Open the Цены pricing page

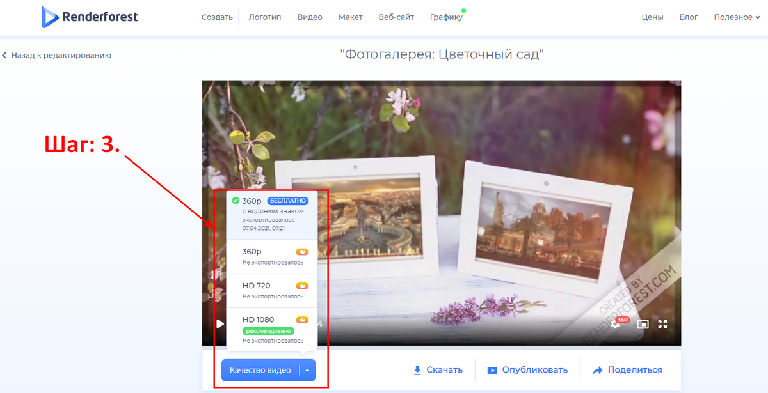pos(652,17)
